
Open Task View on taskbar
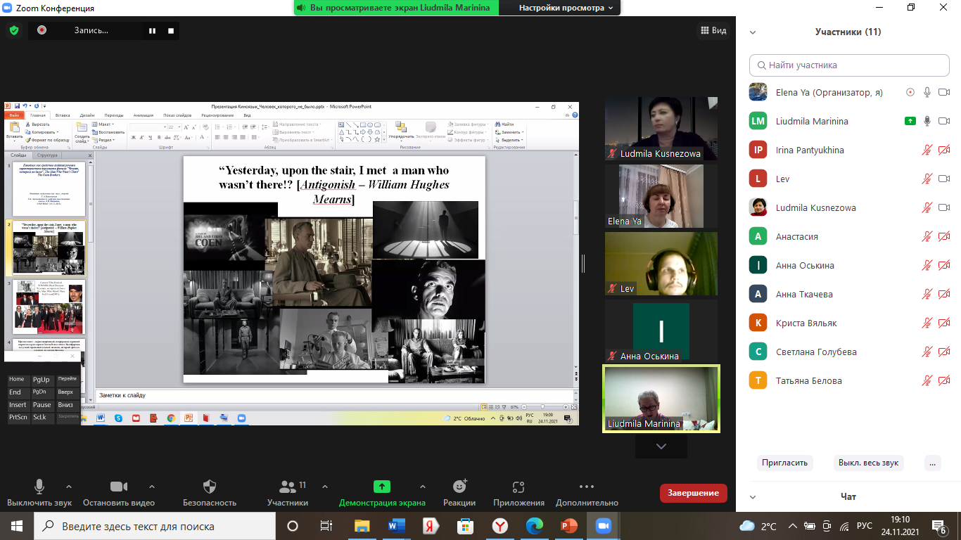click(x=326, y=526)
